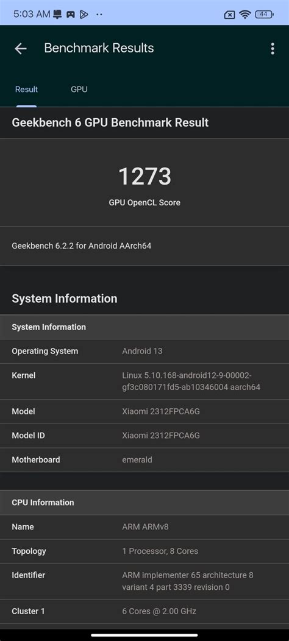Tap the battery indicator icon
This screenshot has width=289, height=641.
[x=264, y=14]
